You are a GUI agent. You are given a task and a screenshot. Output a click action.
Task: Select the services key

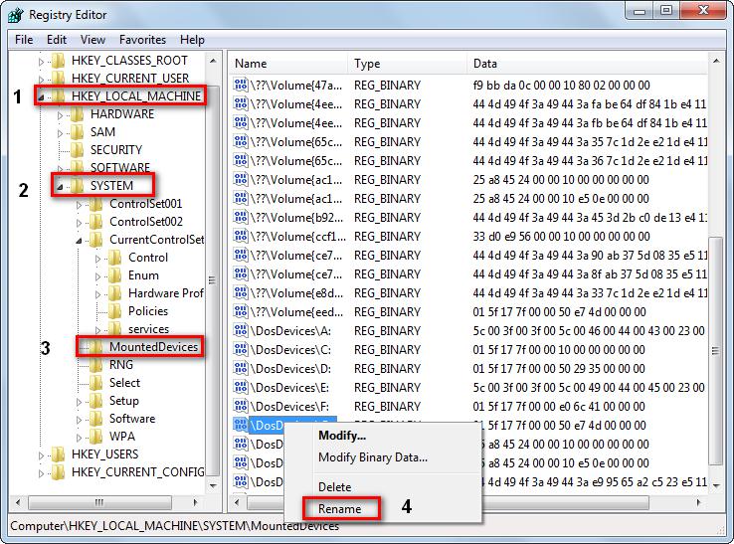pyautogui.click(x=148, y=329)
